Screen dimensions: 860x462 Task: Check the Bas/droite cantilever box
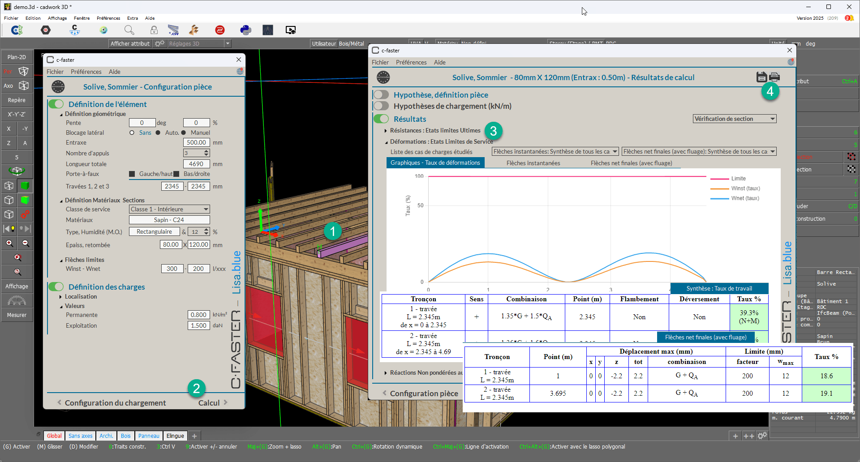176,174
